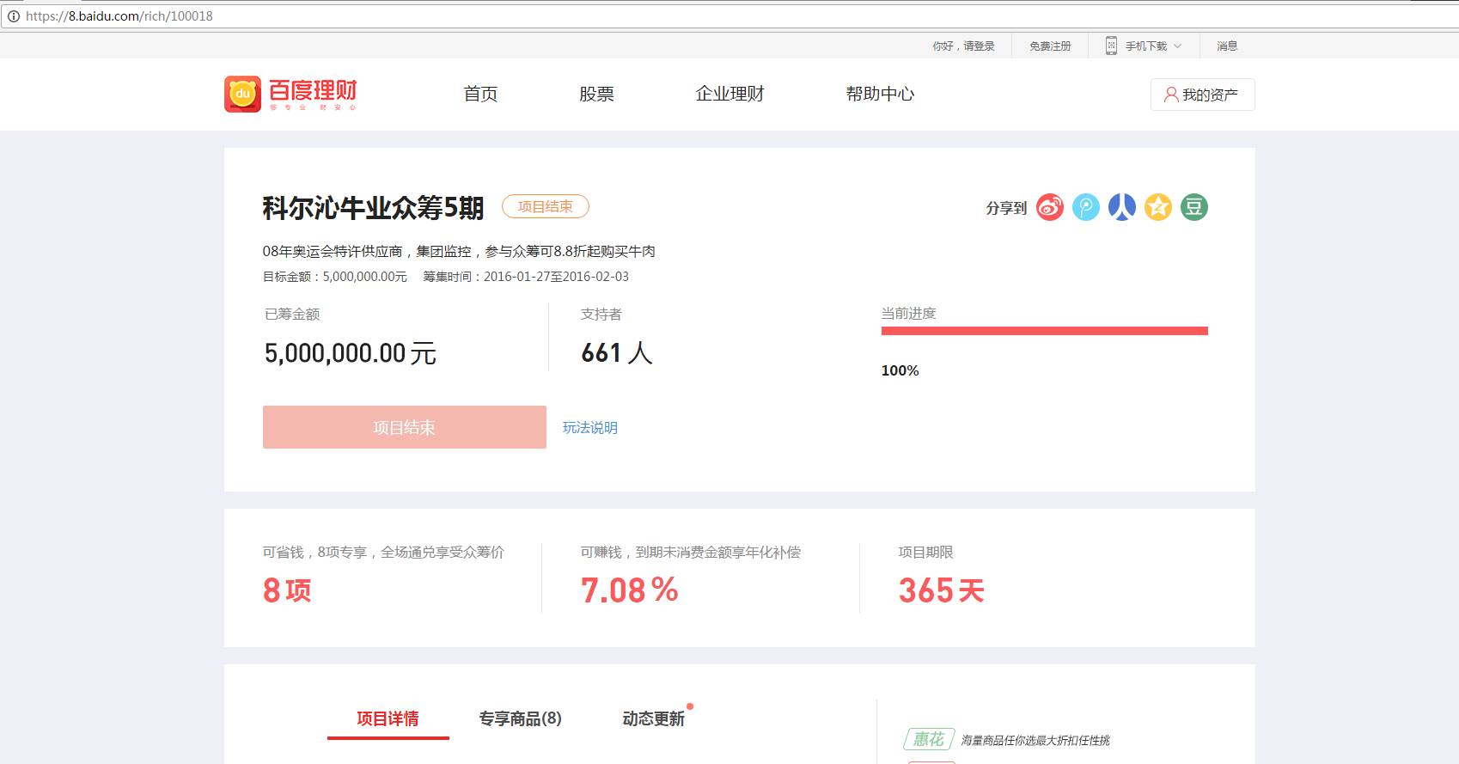This screenshot has width=1459, height=764.
Task: Click the 08年奥运会特许供应商 description line
Action: (x=459, y=251)
